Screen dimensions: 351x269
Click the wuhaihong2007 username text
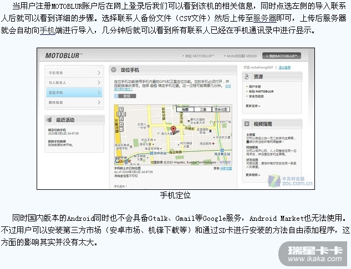pyautogui.click(x=262, y=68)
